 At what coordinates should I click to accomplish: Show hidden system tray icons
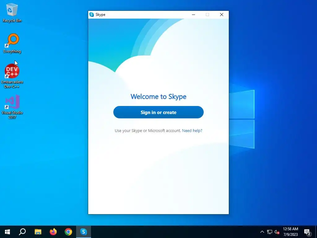(262, 232)
